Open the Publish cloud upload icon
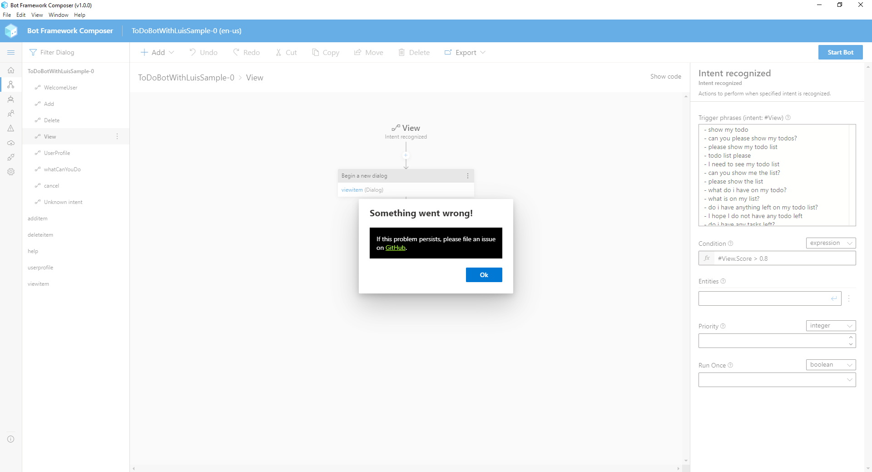 click(11, 143)
